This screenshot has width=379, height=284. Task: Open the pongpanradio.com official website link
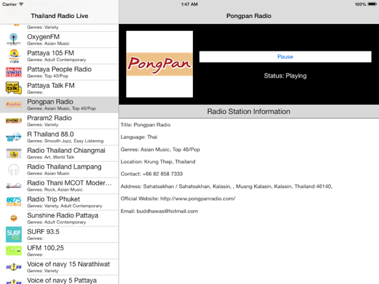pyautogui.click(x=198, y=198)
